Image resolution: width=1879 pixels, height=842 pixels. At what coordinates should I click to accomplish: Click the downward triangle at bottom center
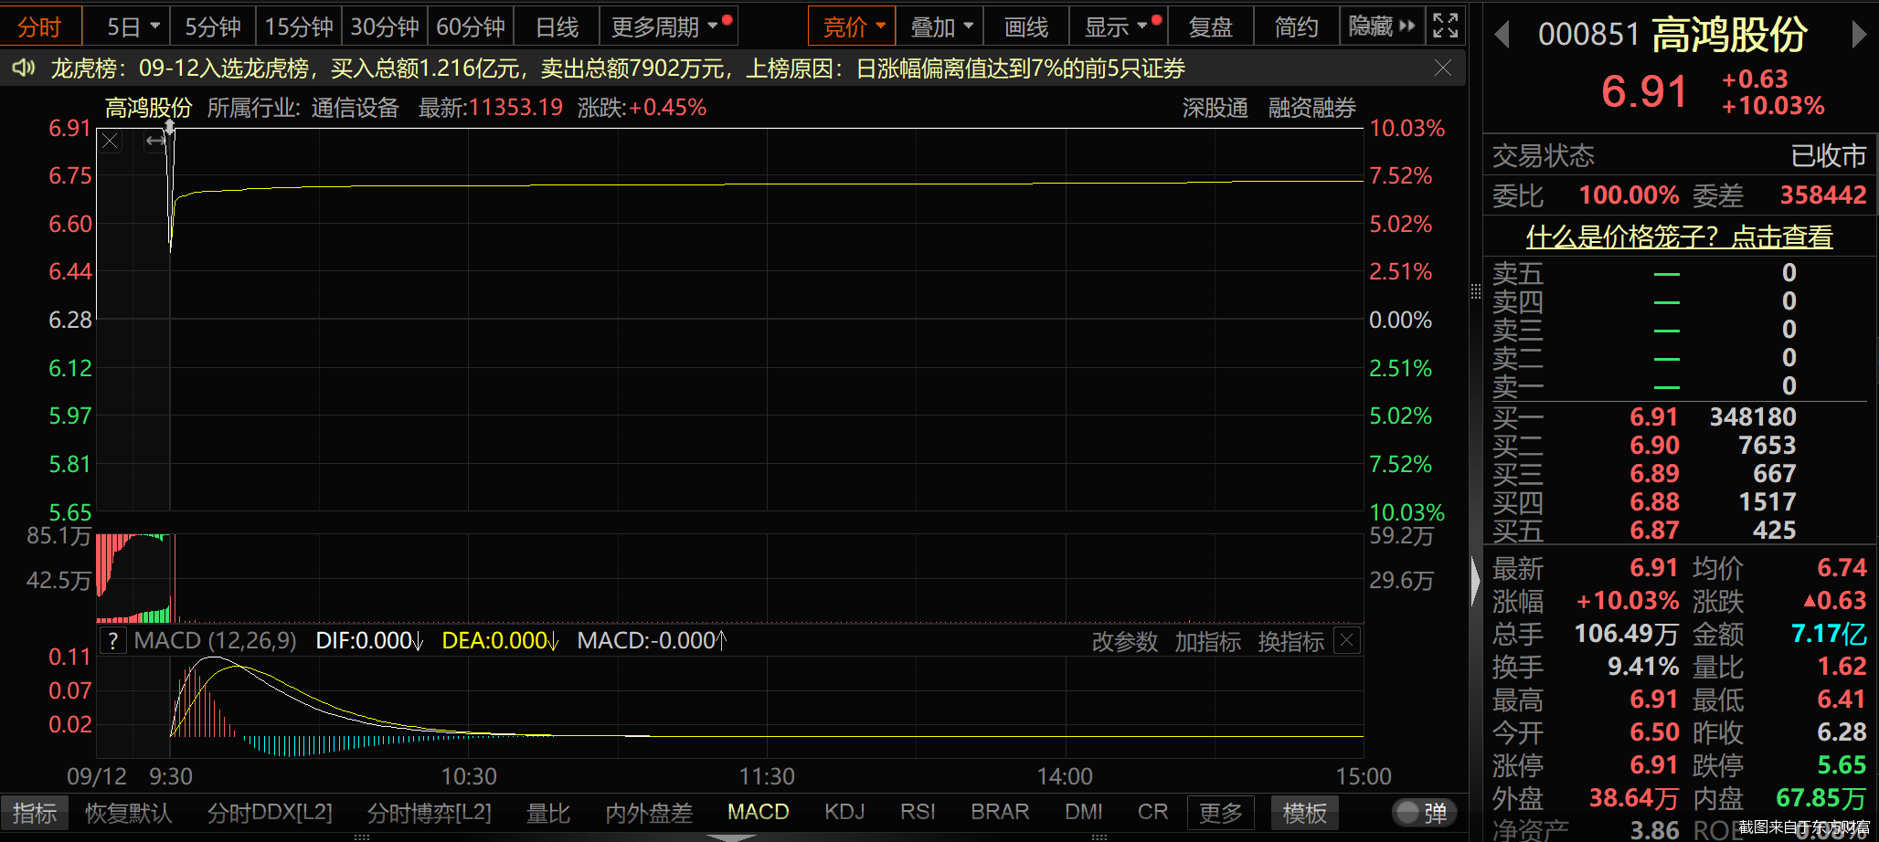(731, 836)
